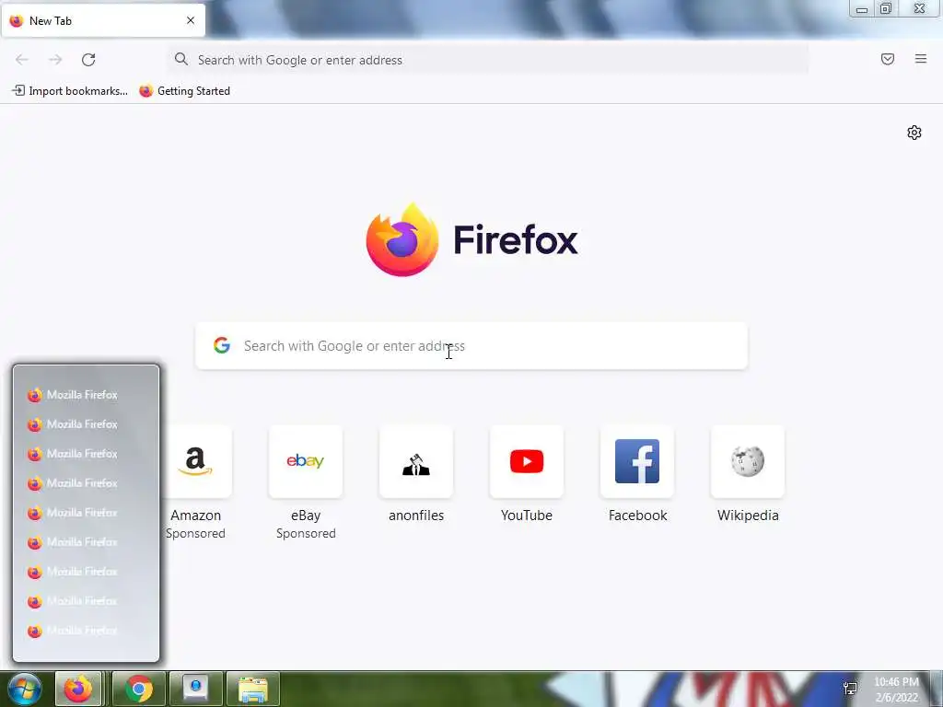Select fourth Mozilla Firefox window in the list
Viewport: 943px width, 707px height.
[86, 483]
